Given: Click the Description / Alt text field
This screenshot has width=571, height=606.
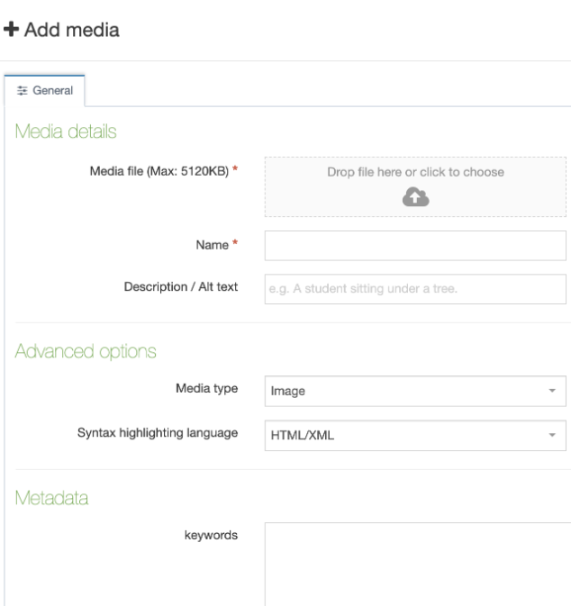Looking at the screenshot, I should click(x=415, y=289).
